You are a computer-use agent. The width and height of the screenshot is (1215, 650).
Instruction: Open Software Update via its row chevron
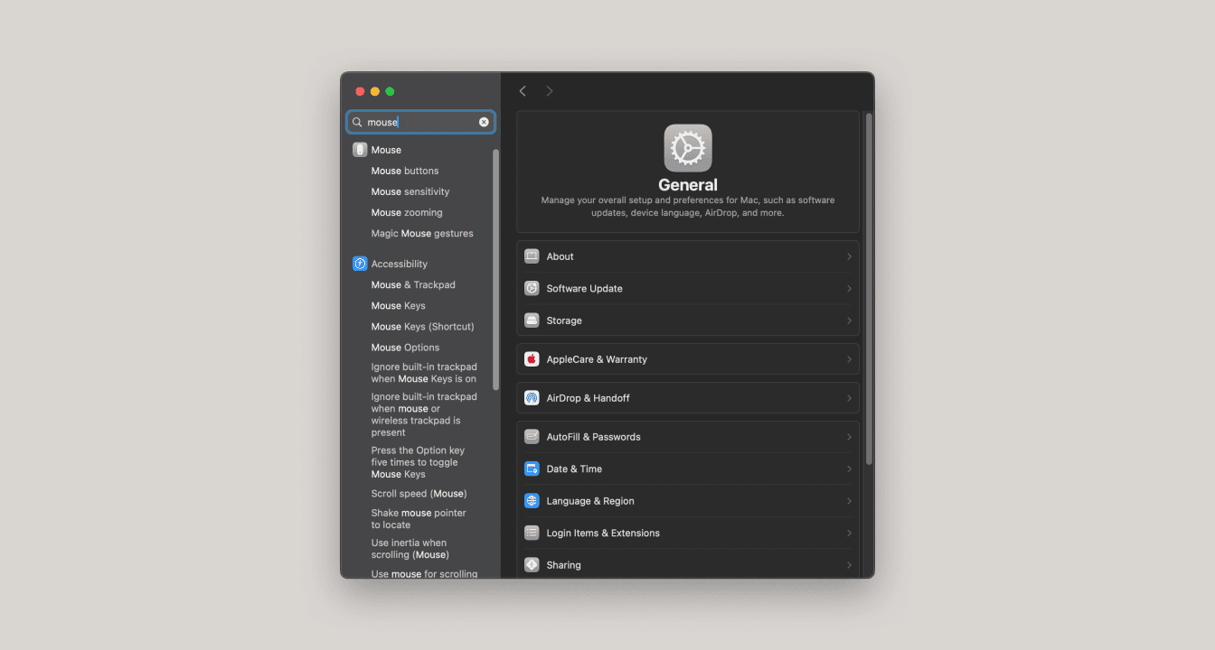pyautogui.click(x=849, y=289)
